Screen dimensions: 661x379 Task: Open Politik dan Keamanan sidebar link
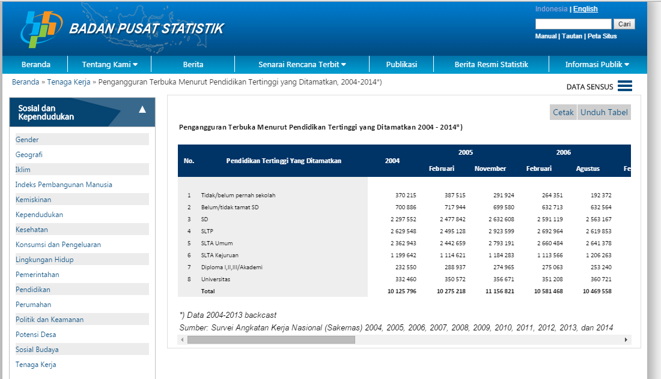49,320
